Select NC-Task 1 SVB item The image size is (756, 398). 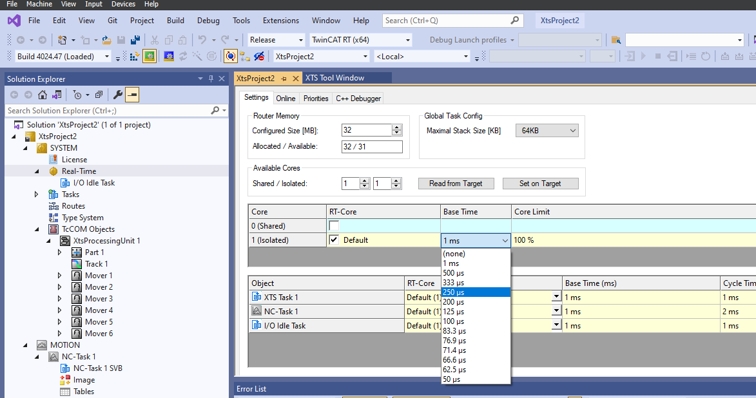click(x=98, y=368)
